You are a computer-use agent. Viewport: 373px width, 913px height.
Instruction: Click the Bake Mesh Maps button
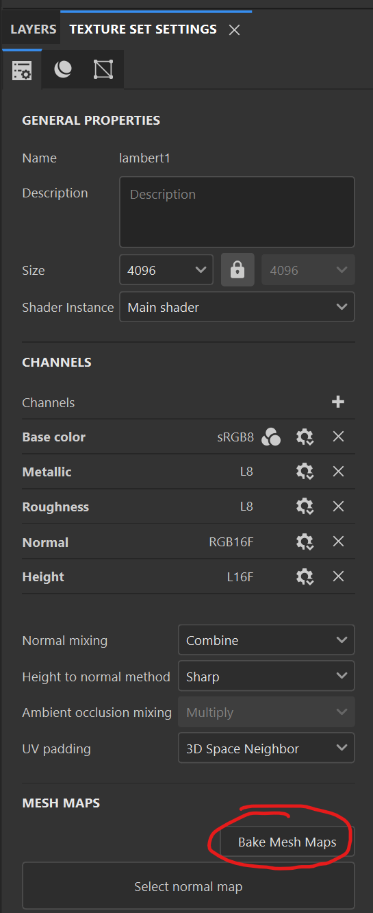click(x=287, y=842)
